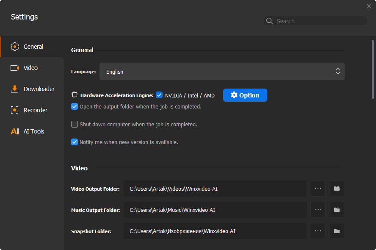376x250 pixels.
Task: Switch to the Downloader settings tab
Action: (39, 89)
